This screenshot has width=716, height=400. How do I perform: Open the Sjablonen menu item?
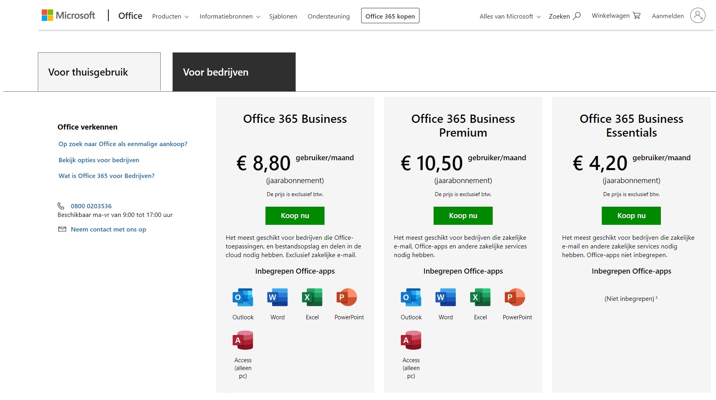(x=283, y=17)
